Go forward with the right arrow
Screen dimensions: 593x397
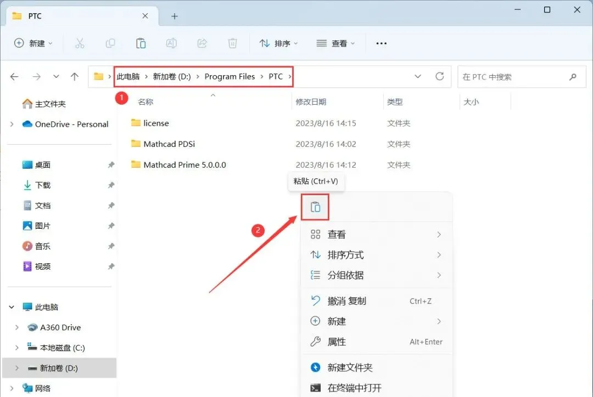coord(37,77)
